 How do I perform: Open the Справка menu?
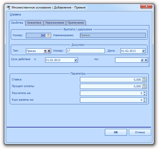coord(15,15)
